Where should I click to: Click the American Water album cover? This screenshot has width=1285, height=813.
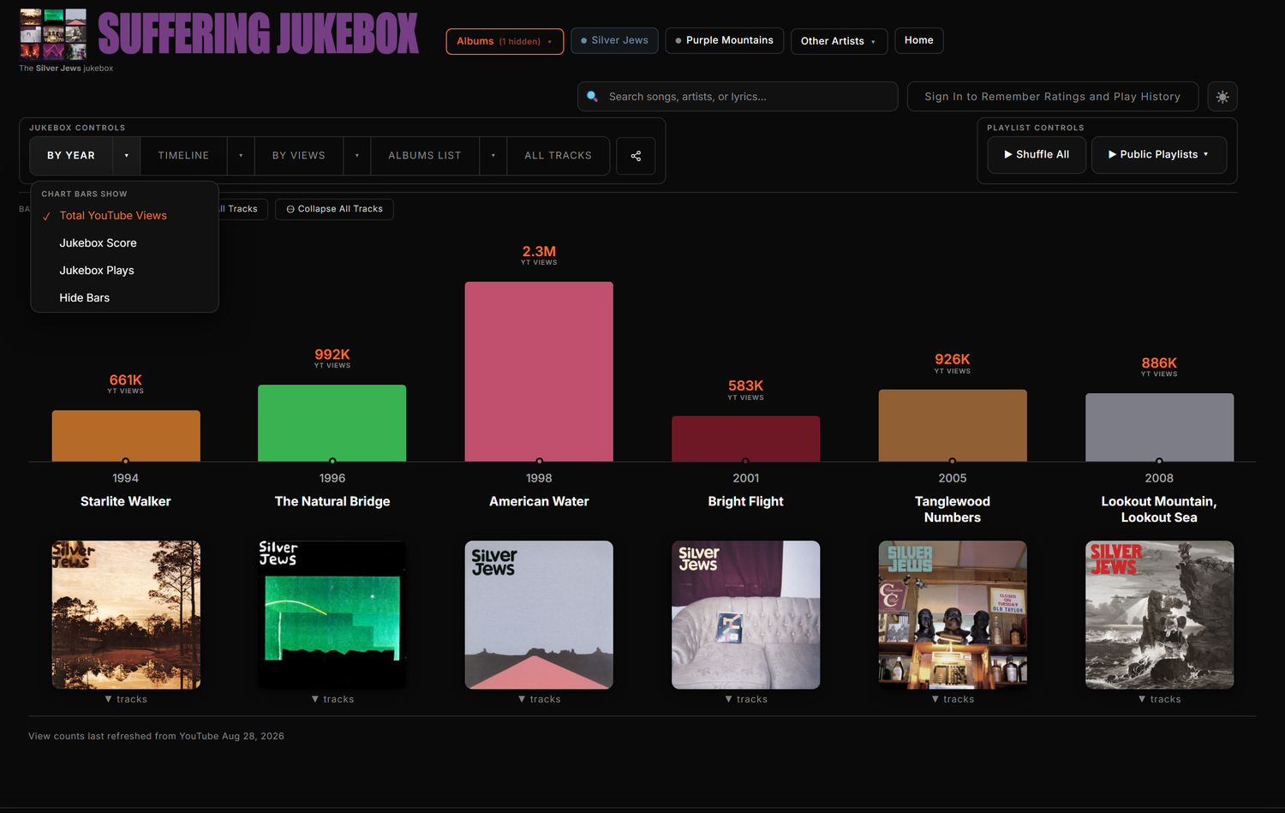[x=539, y=615]
